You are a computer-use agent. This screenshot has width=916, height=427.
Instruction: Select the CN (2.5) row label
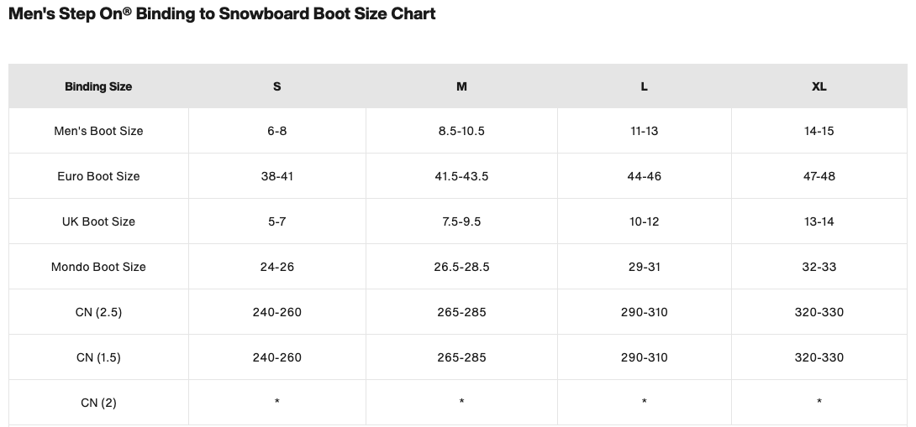click(x=98, y=312)
